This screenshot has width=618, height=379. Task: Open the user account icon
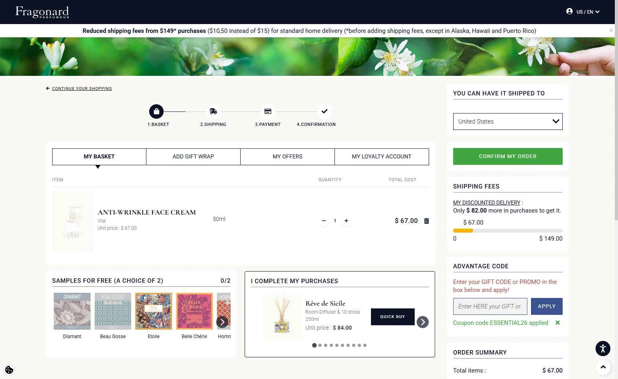pos(569,11)
